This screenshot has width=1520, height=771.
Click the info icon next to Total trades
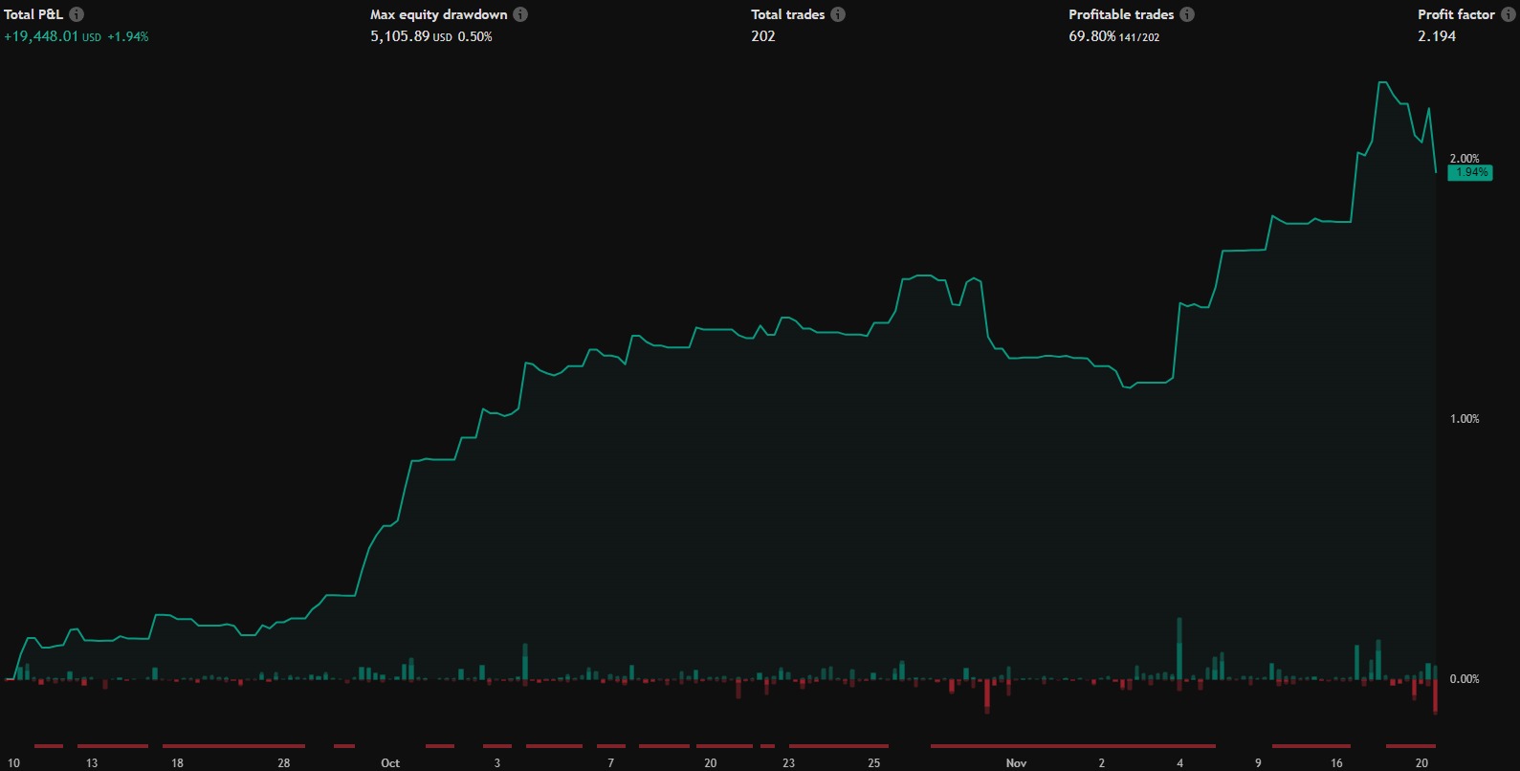point(838,14)
